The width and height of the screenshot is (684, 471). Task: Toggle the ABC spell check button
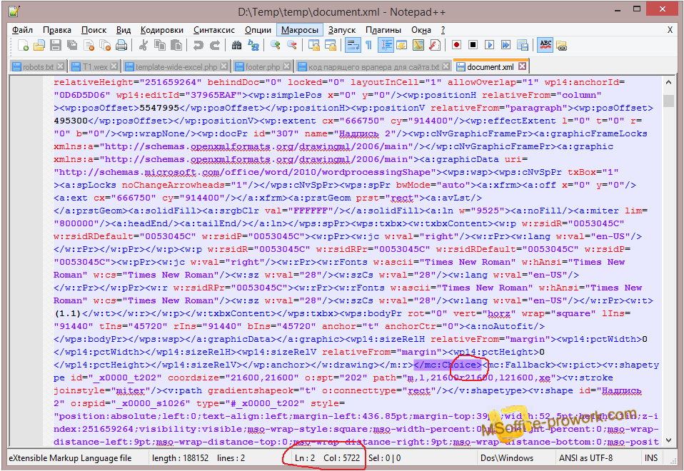click(x=545, y=45)
